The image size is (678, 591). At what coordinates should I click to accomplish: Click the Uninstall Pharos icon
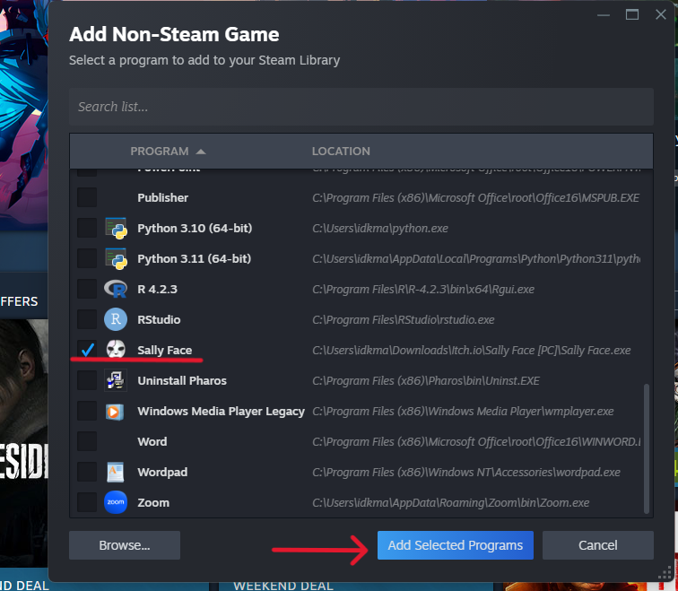[116, 380]
